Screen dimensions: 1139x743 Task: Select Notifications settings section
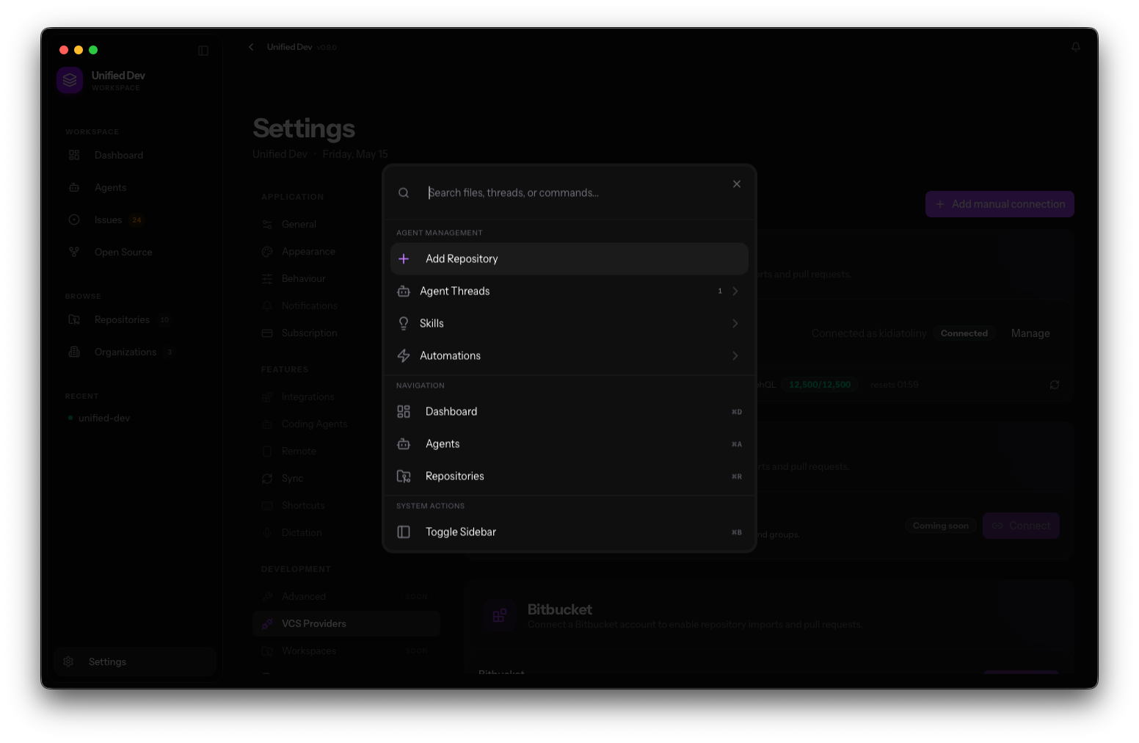tap(346, 306)
